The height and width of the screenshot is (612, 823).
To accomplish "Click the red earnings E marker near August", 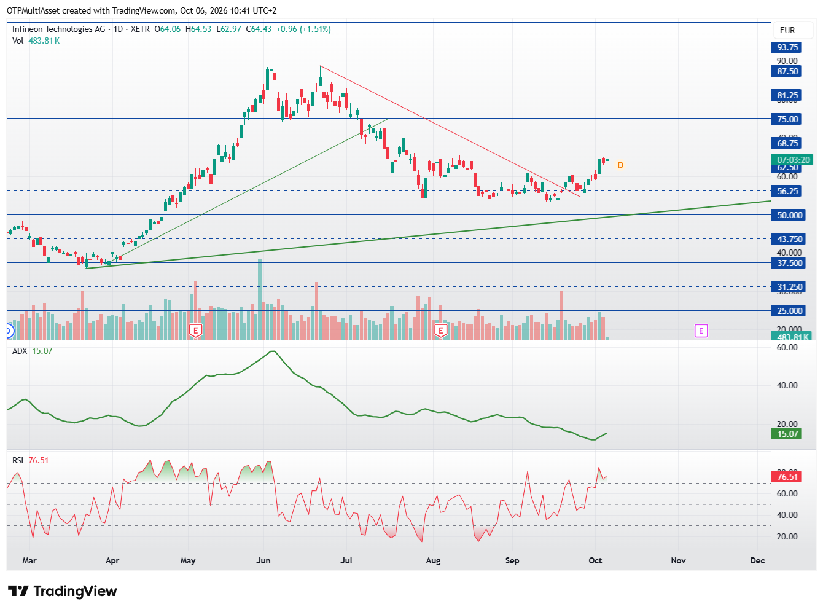I will click(440, 331).
